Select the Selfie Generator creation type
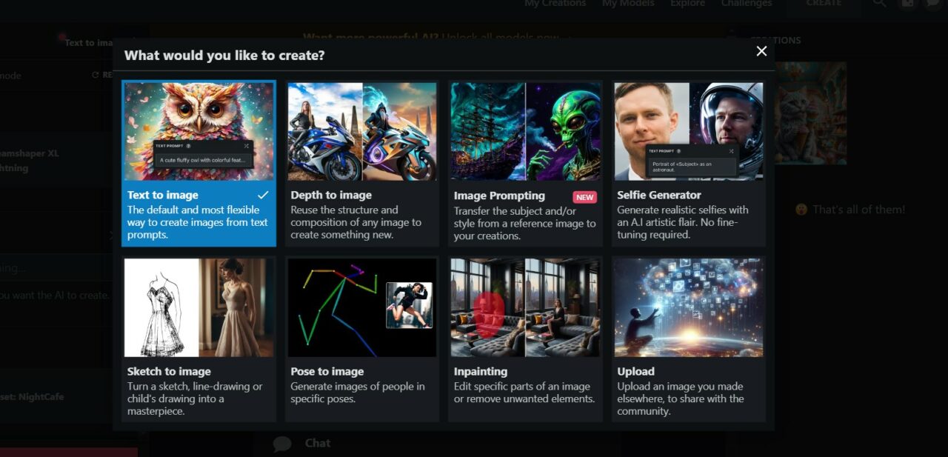 (689, 163)
